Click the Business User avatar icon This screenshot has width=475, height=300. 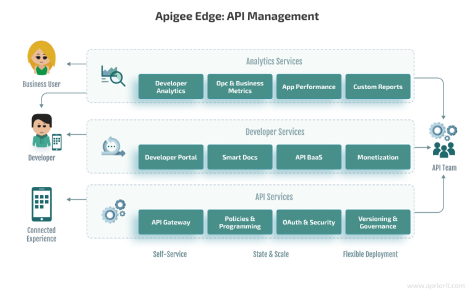(x=41, y=58)
